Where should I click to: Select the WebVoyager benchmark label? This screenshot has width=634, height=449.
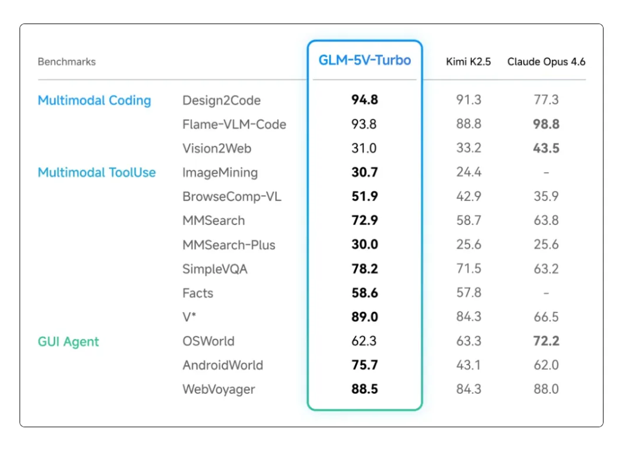point(218,389)
